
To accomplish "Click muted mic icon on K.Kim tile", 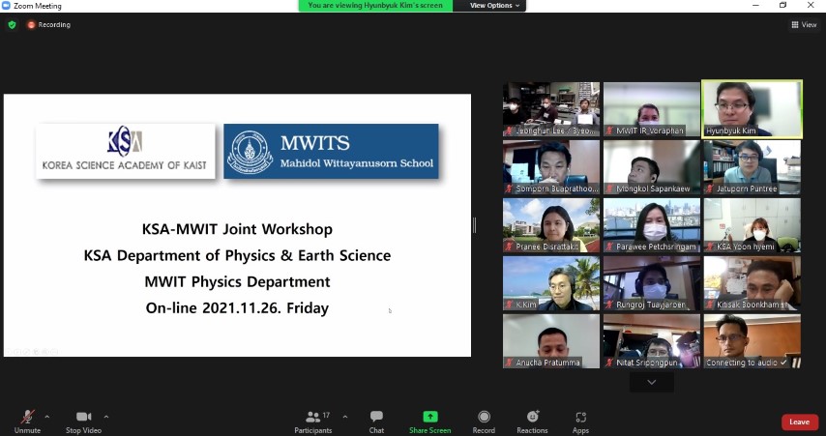I will (x=510, y=305).
